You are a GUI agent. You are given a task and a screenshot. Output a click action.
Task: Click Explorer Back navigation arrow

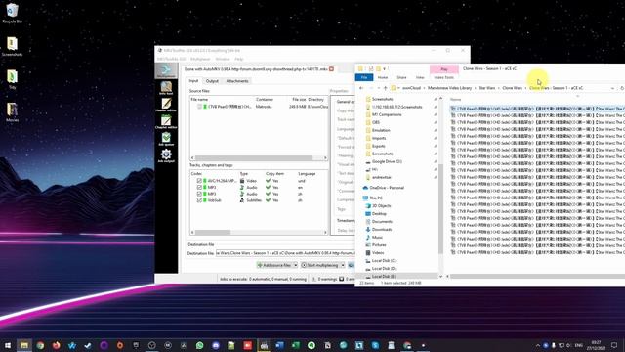(x=361, y=88)
